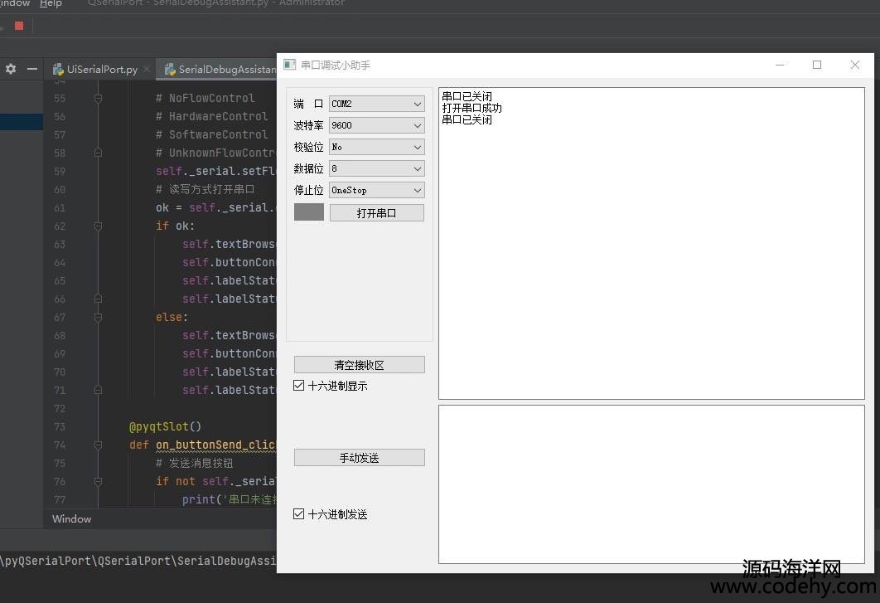Close the UiSerialPort.py tab with its x
The height and width of the screenshot is (603, 880).
coord(147,70)
